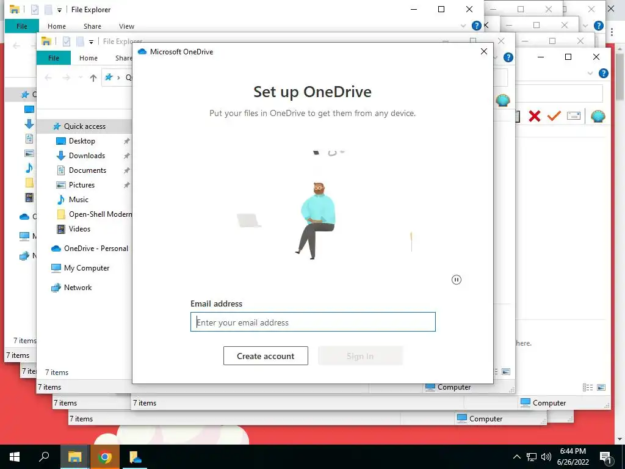Open the View ribbon tab
625x469 pixels.
[x=126, y=26]
